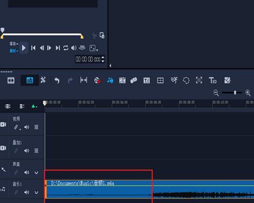This screenshot has width=254, height=203.
Task: Open the preview resize options dropdown
Action: coord(94,48)
